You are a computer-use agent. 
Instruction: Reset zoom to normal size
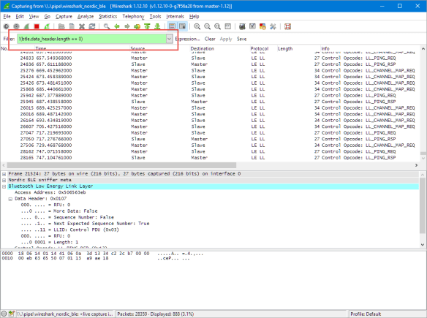click(217, 26)
